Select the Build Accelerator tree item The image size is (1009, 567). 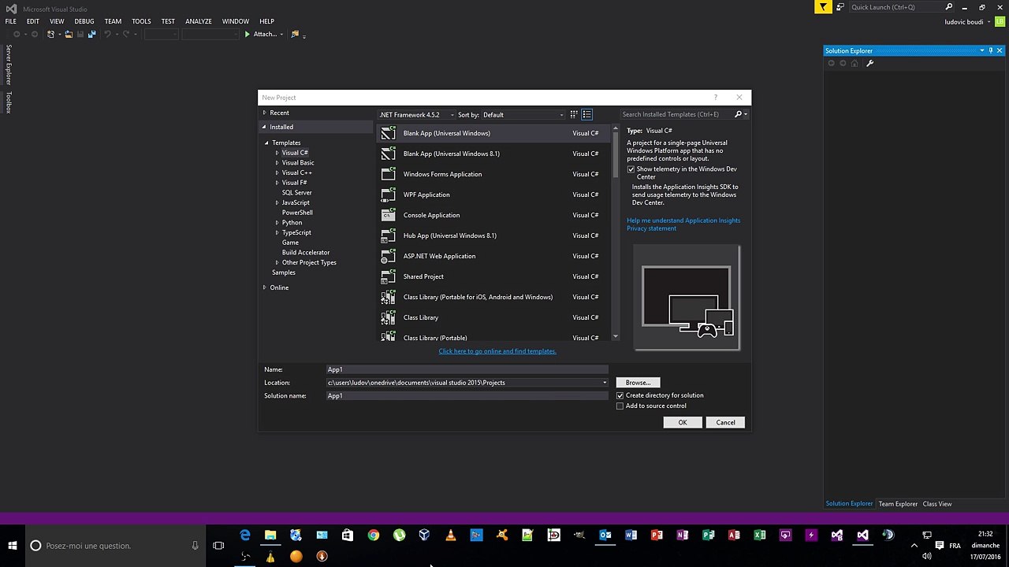tap(306, 253)
